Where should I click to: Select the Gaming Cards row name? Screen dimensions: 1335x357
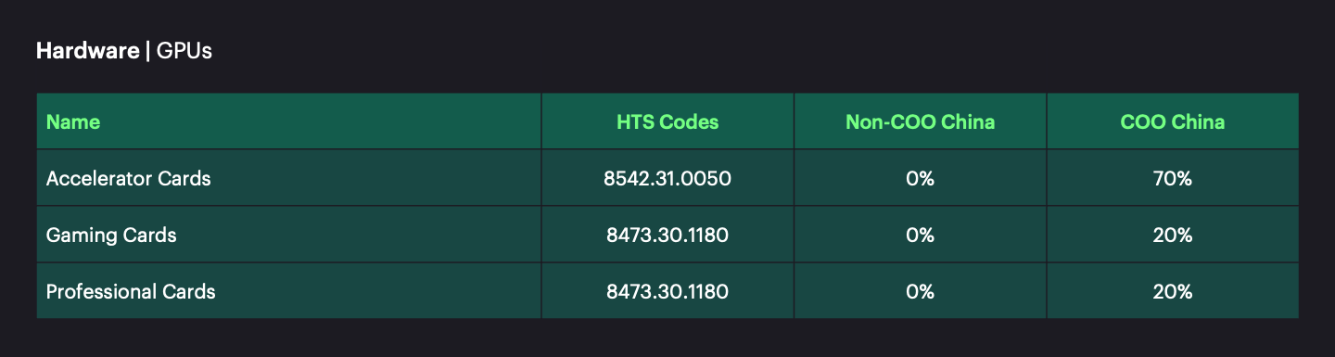(x=111, y=235)
